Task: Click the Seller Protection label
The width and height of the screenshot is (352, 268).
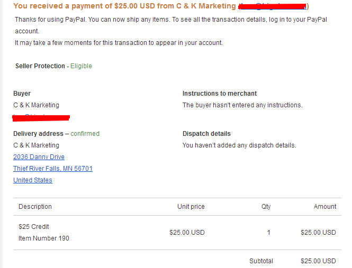Action: tap(40, 66)
